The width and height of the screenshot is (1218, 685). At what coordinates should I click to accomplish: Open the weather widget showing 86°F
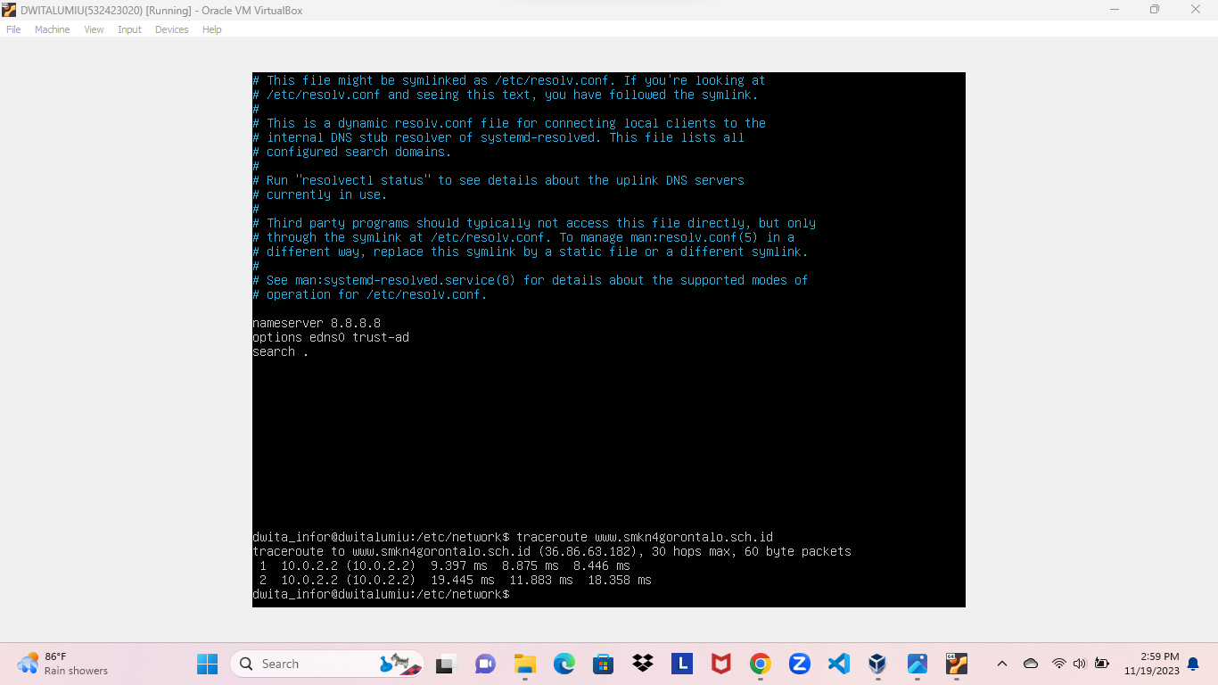[62, 664]
